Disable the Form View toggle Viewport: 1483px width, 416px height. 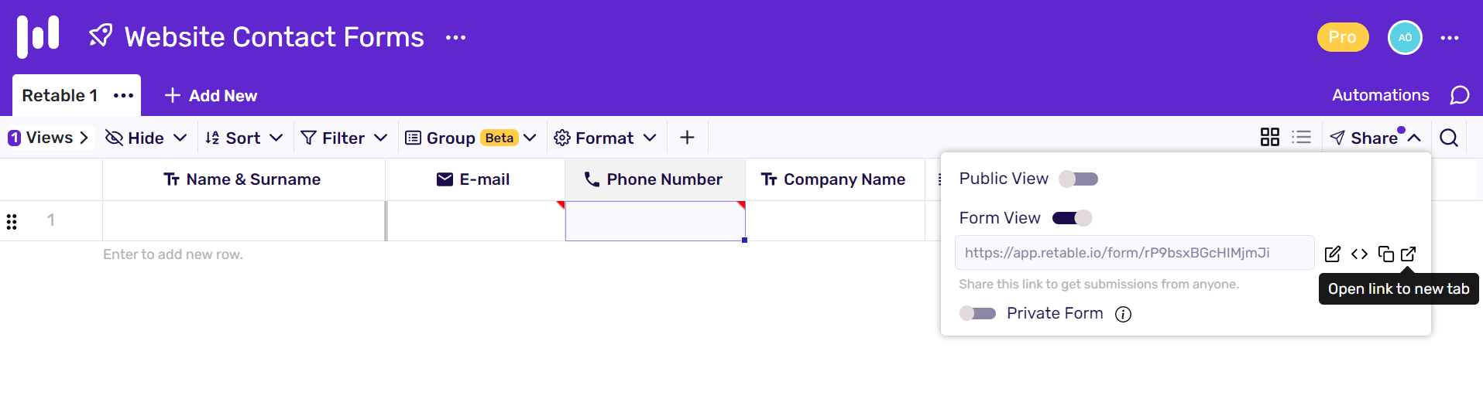[x=1072, y=218]
